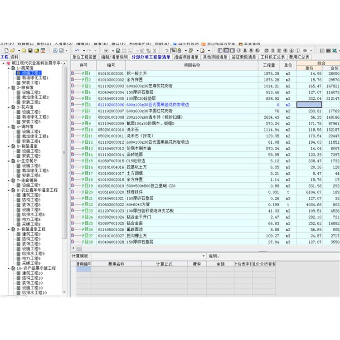Image resolution: width=340 pixels, height=340 pixels.
Task: Switch to the 单位工程设置 tab
Action: pos(84,57)
